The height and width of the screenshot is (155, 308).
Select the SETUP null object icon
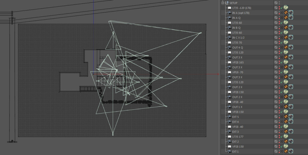pos(227,3)
